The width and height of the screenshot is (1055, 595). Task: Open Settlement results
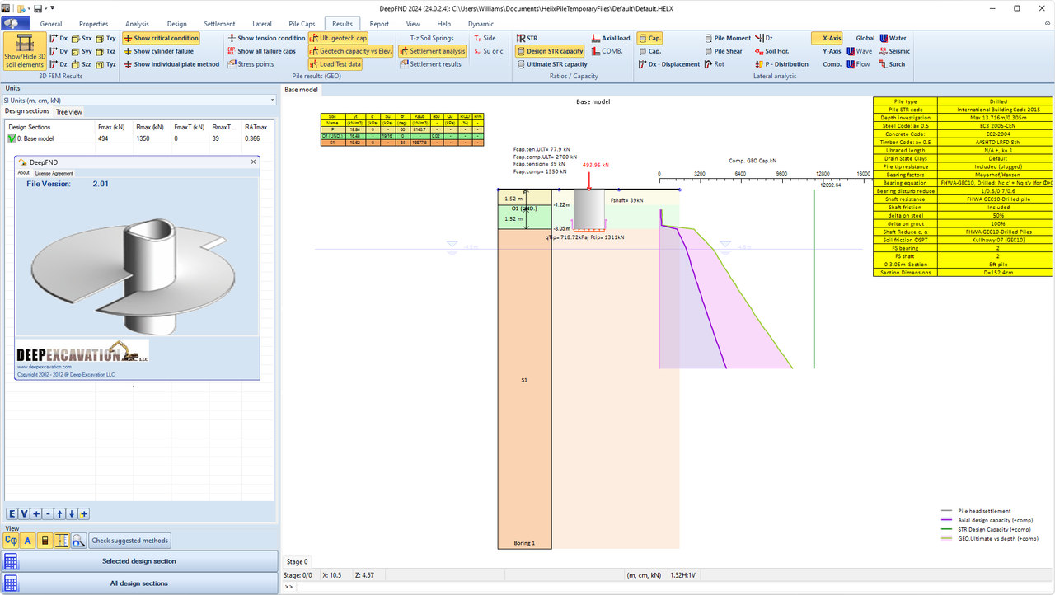click(x=430, y=64)
